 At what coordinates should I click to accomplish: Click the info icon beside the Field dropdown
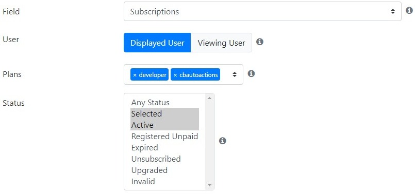click(409, 11)
